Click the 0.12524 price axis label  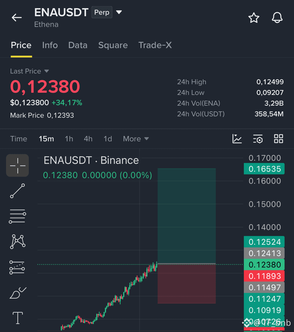coord(264,242)
